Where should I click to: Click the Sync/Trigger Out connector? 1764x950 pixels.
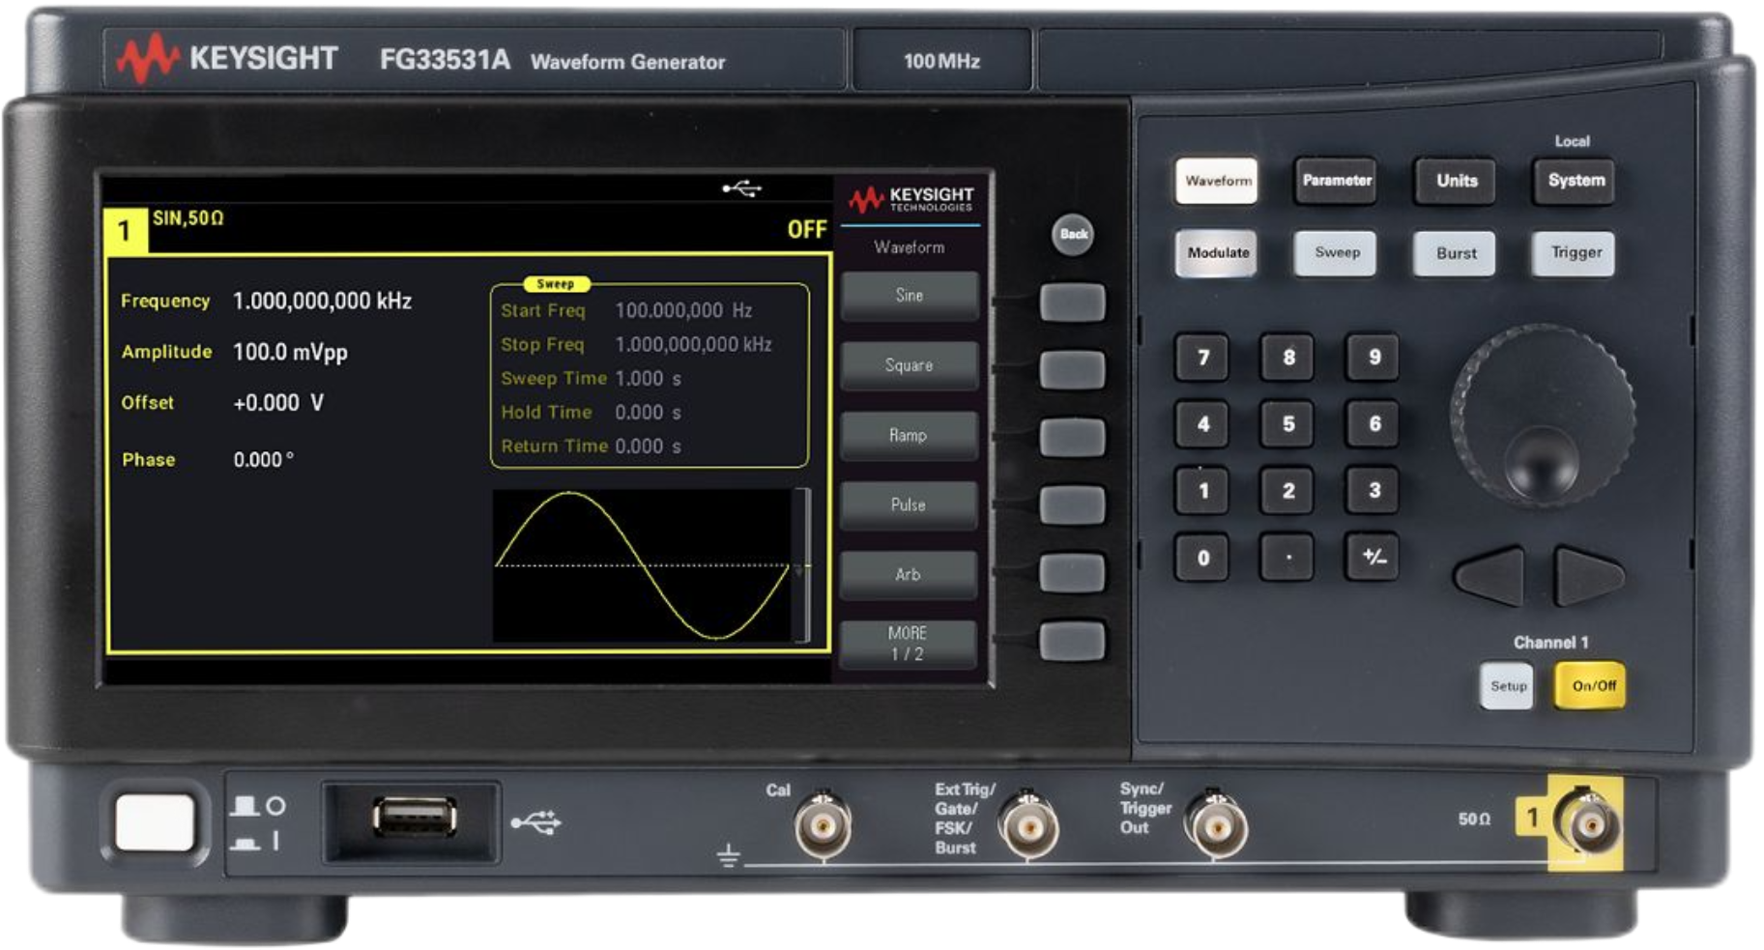[x=1218, y=826]
